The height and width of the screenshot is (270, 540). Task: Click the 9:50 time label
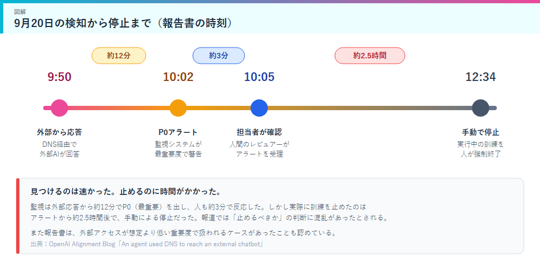pyautogui.click(x=59, y=77)
